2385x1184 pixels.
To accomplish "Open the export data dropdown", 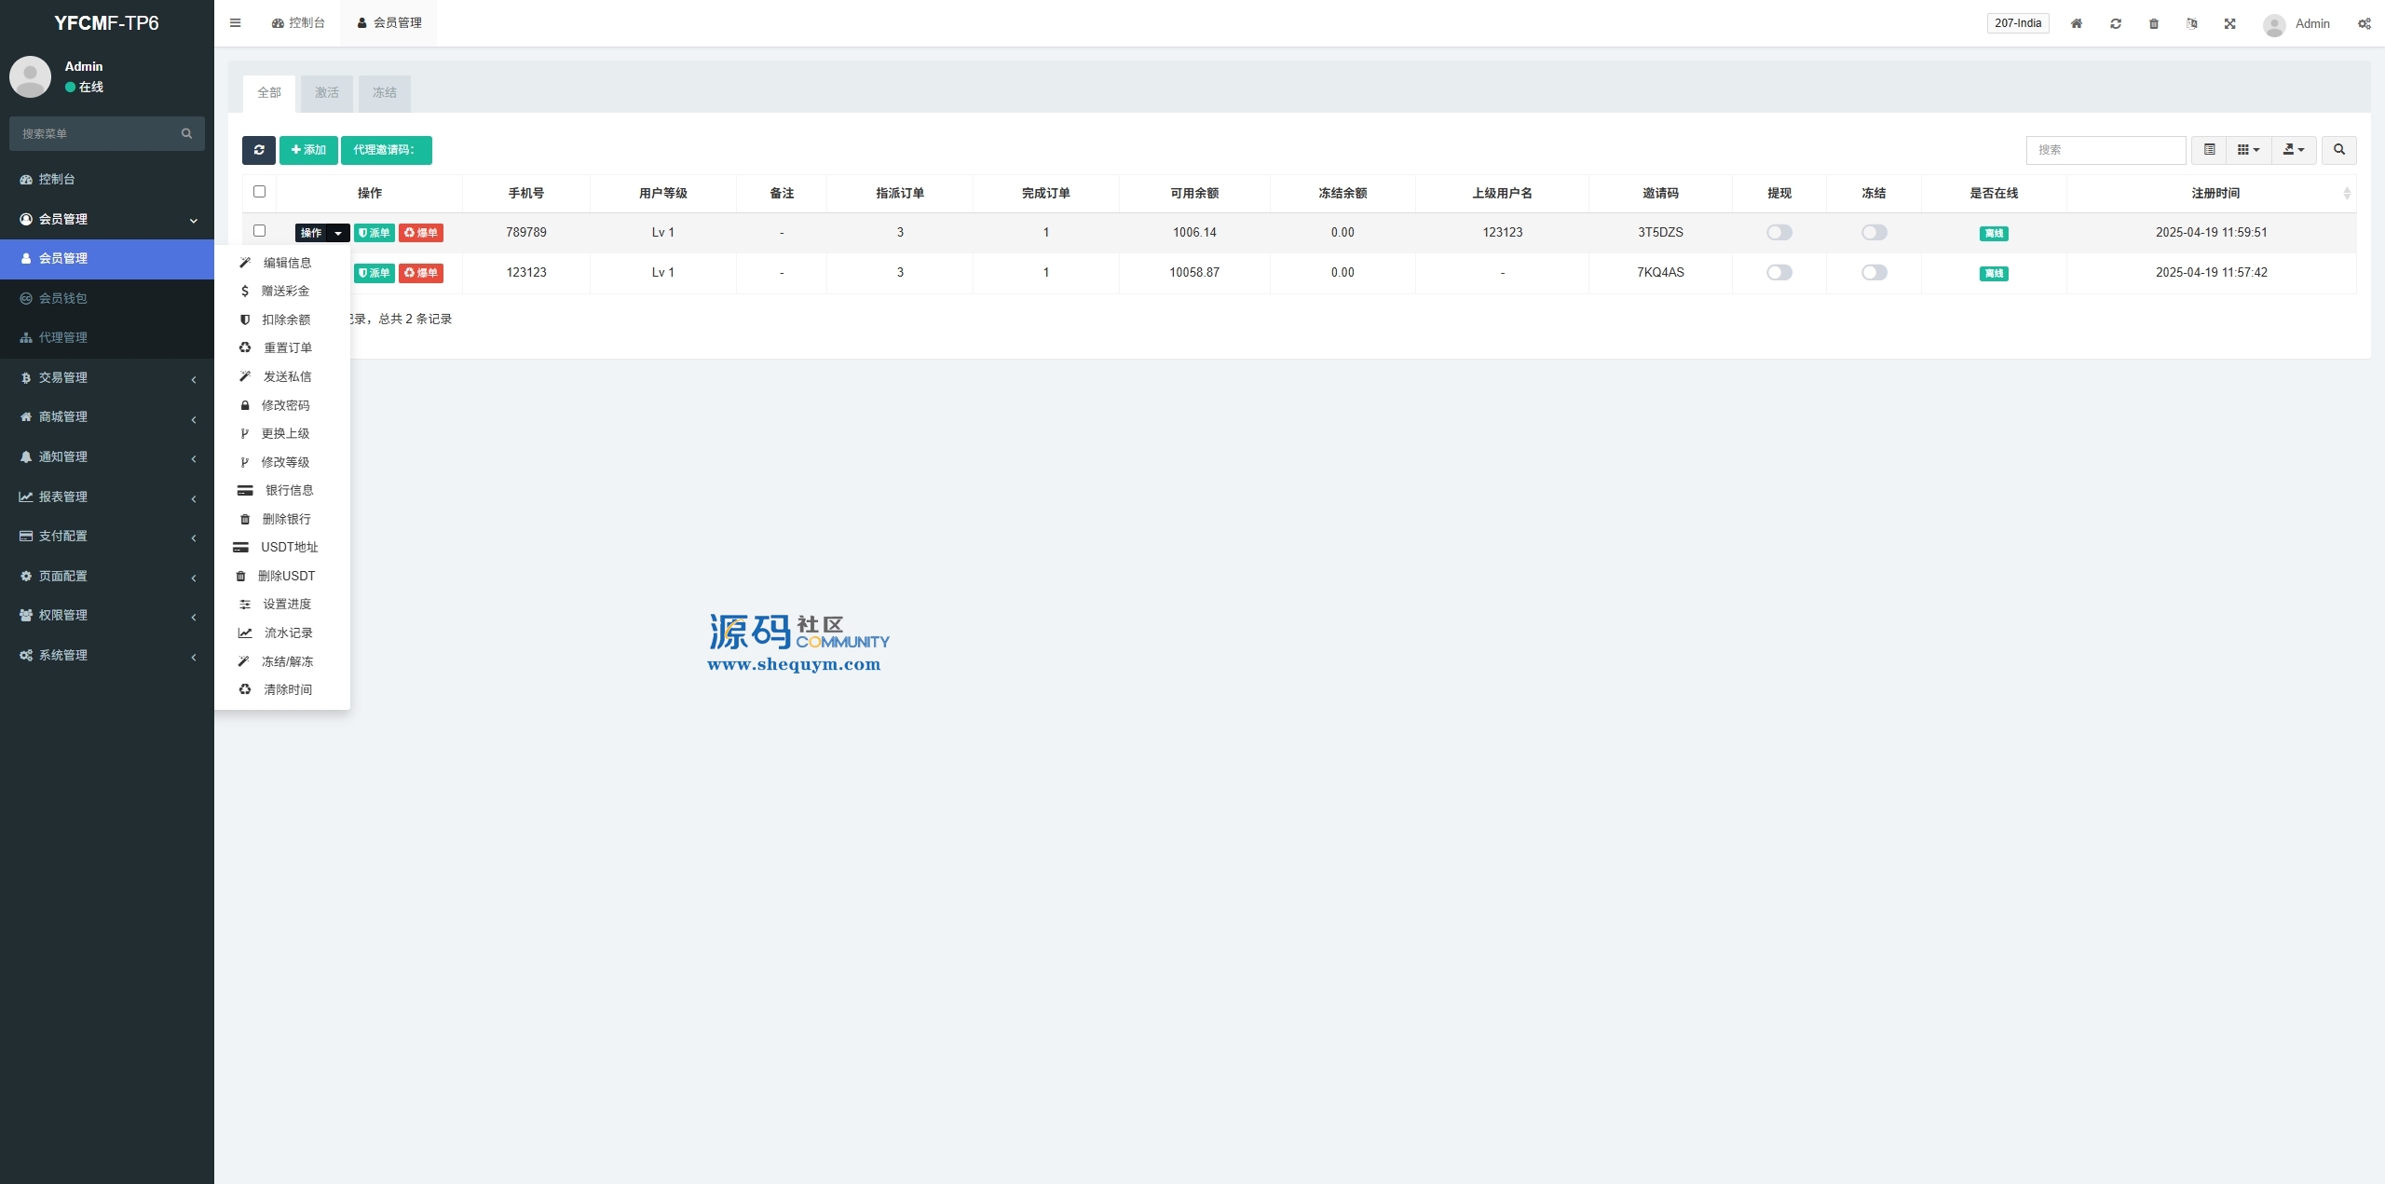I will 2294,150.
